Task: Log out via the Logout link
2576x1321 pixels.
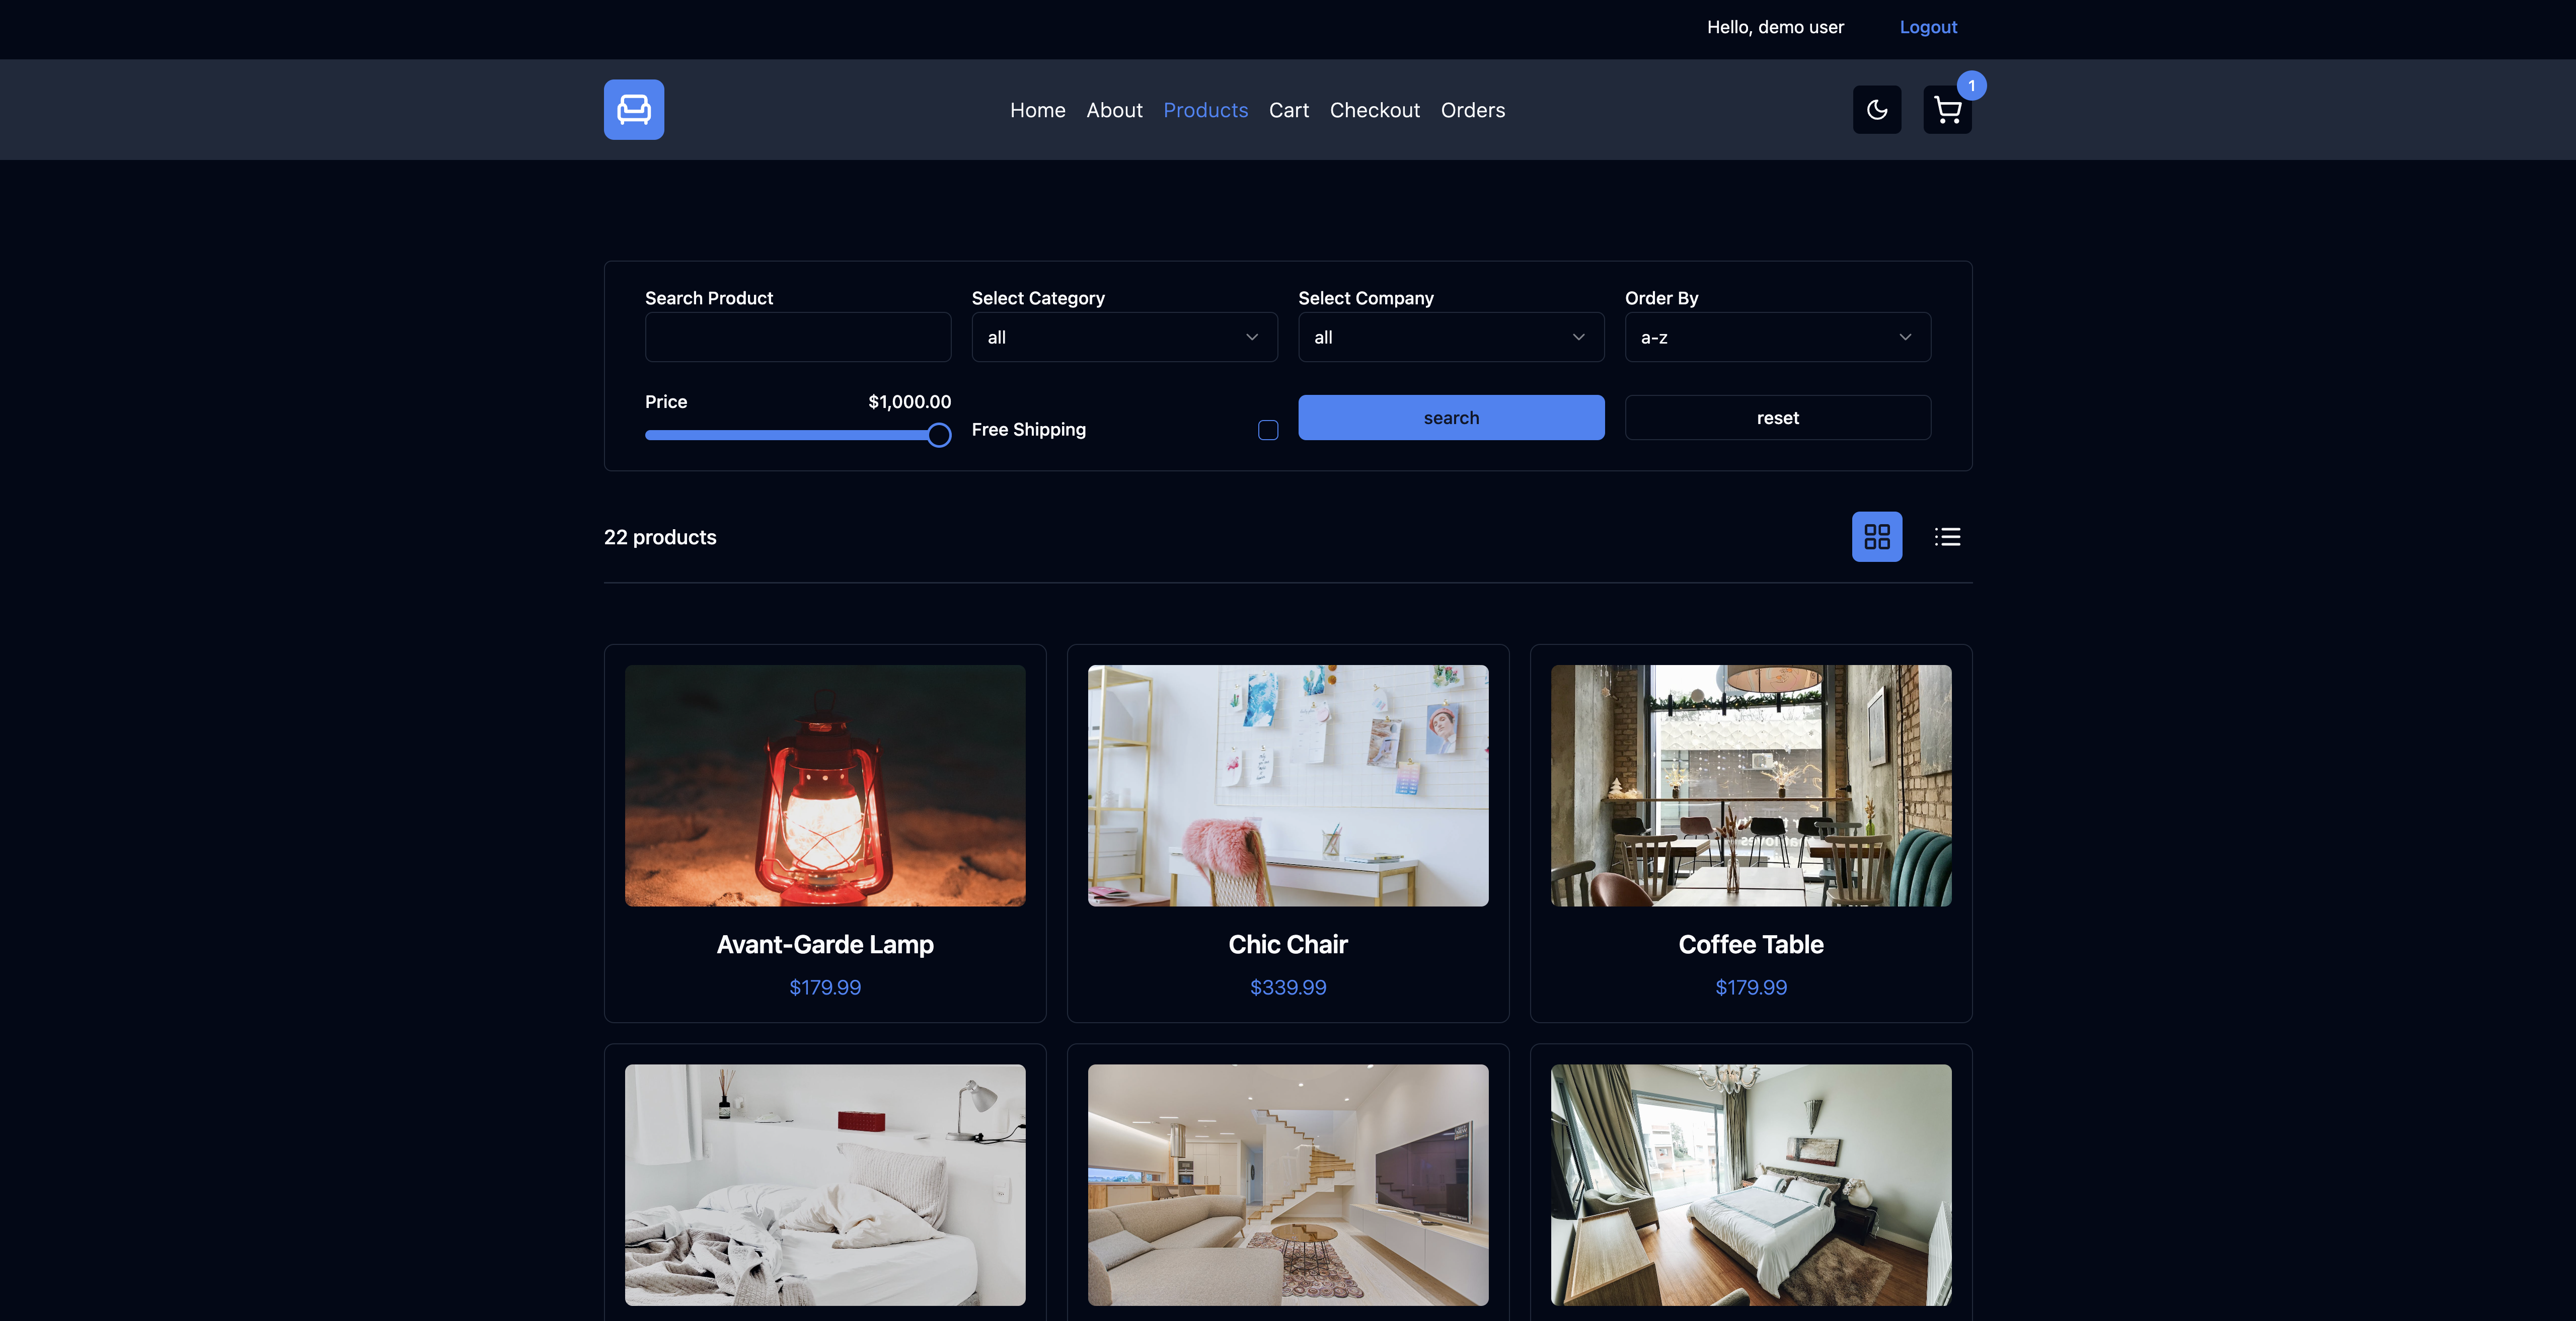Action: click(x=1928, y=27)
